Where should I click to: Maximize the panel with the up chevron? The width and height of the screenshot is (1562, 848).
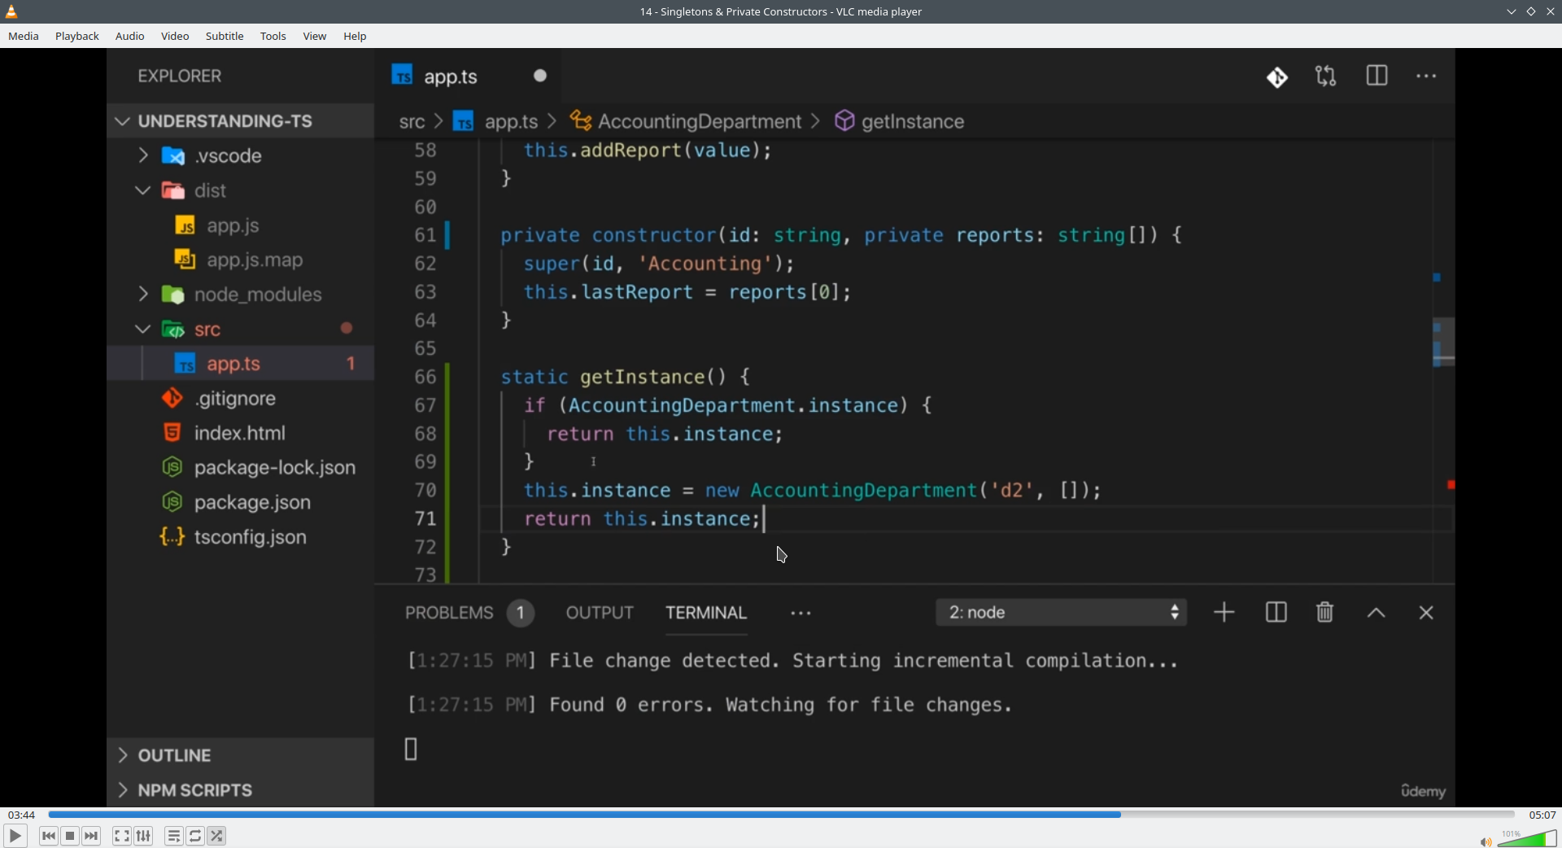click(x=1377, y=614)
